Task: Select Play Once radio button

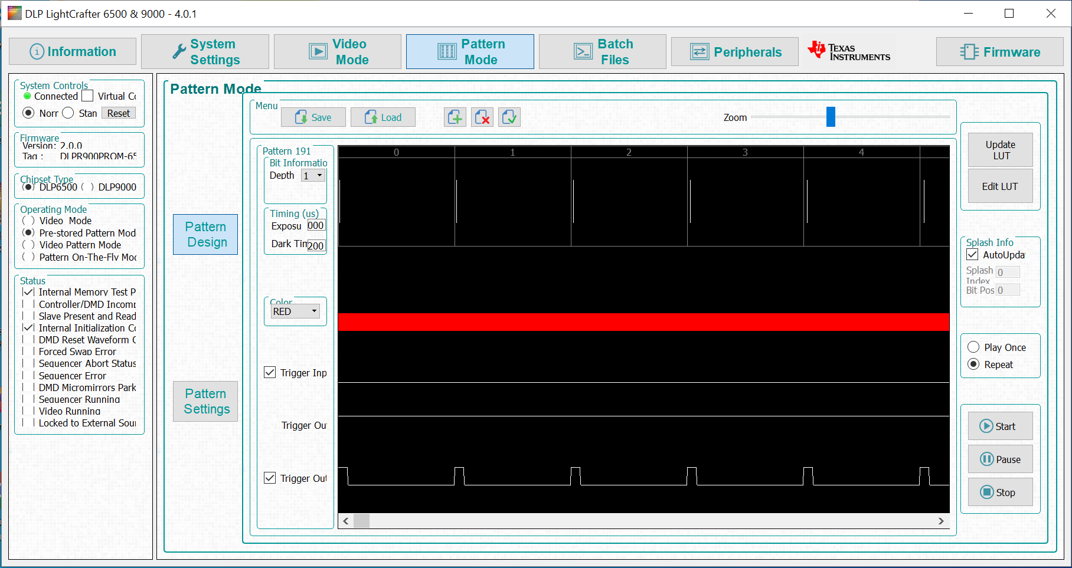Action: [974, 347]
